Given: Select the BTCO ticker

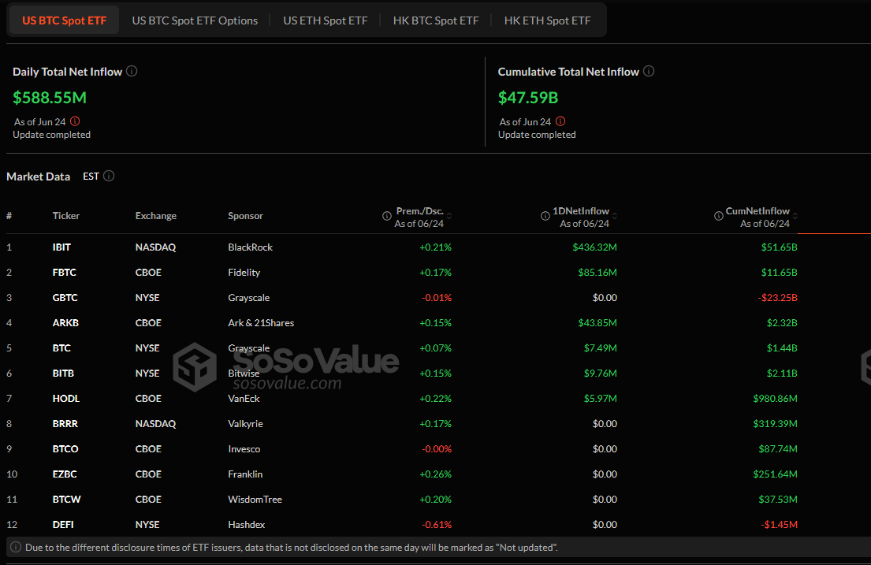Looking at the screenshot, I should click(x=65, y=449).
